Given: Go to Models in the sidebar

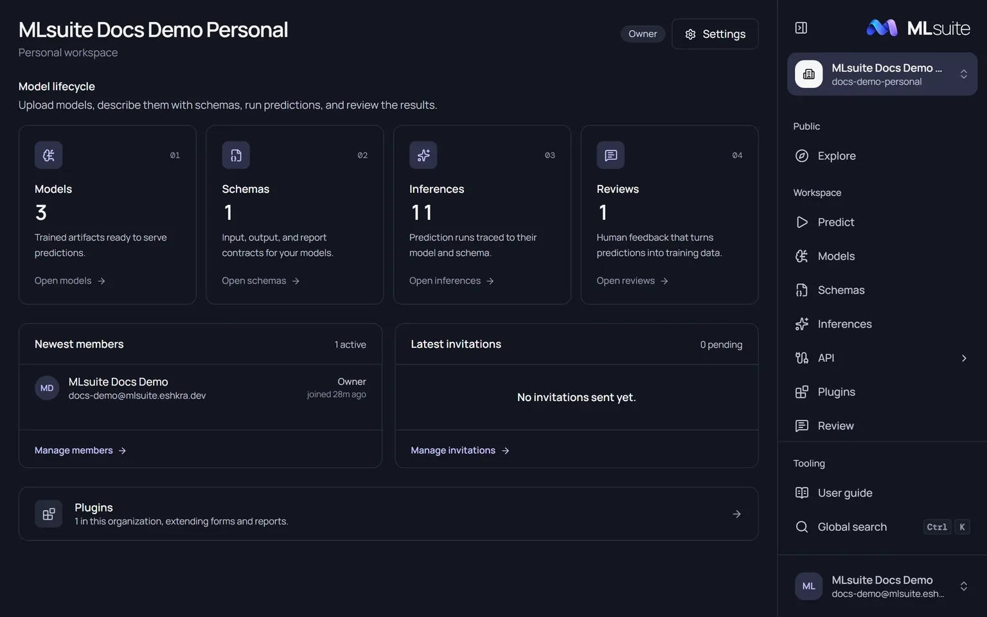Looking at the screenshot, I should (882, 256).
